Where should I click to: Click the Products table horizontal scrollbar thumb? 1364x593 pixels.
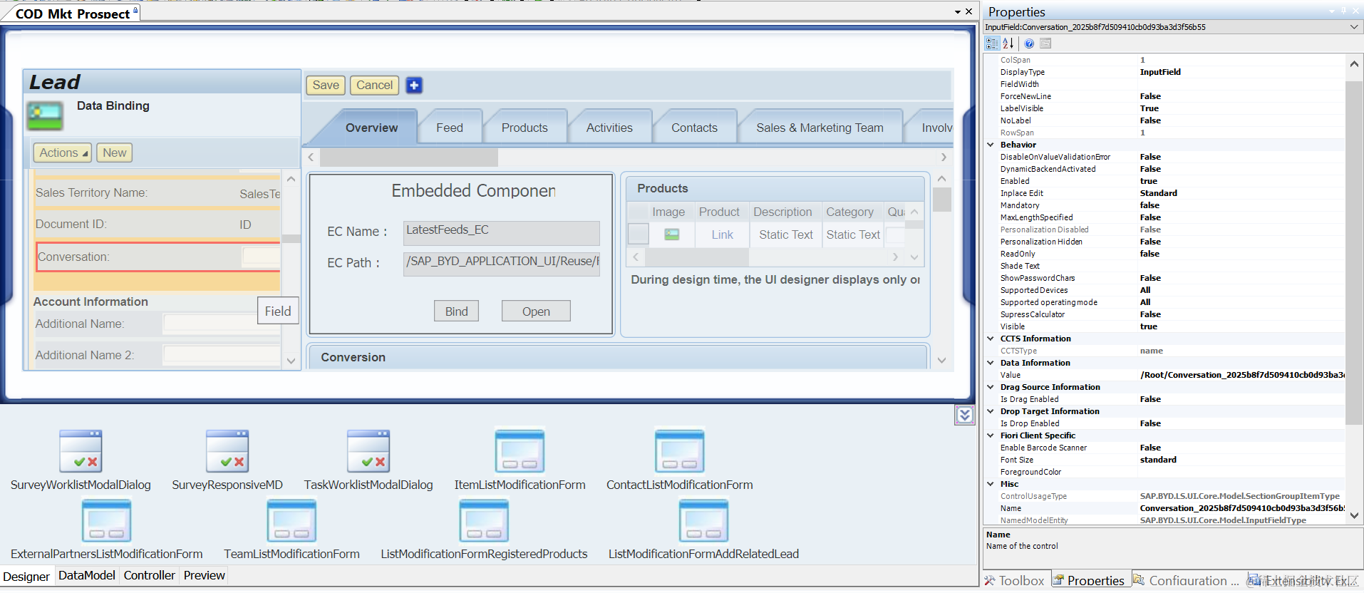(x=697, y=257)
